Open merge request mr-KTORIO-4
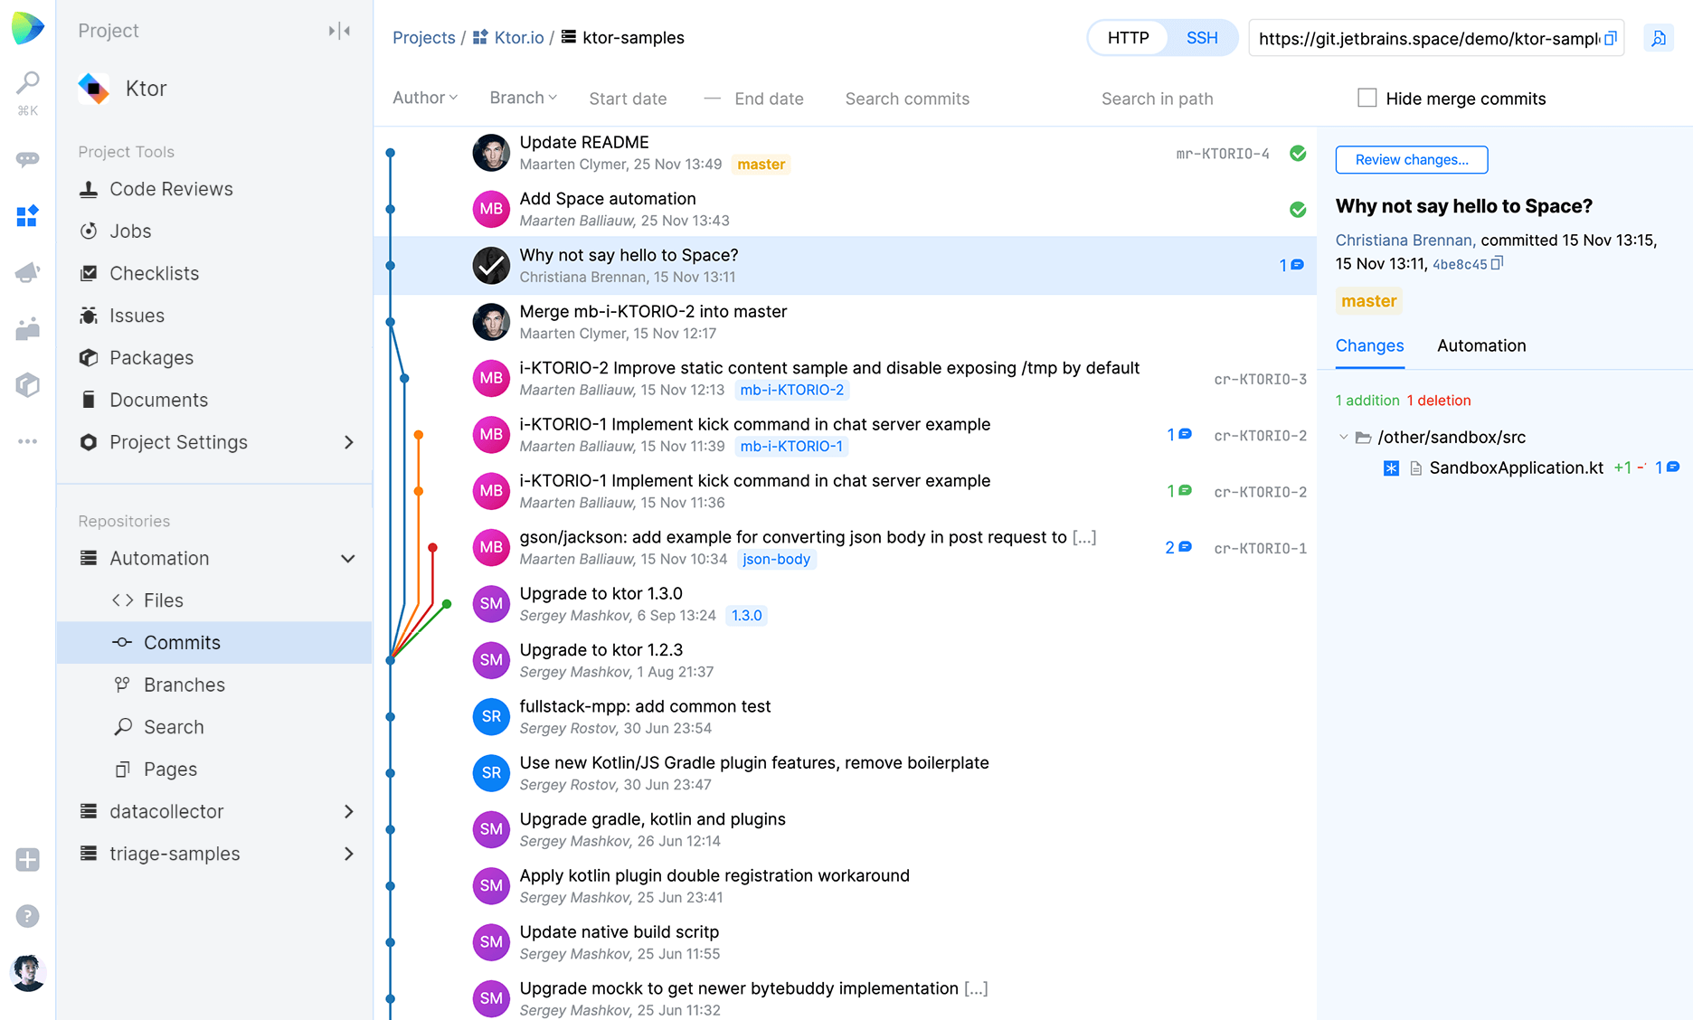The width and height of the screenshot is (1693, 1020). (1223, 154)
